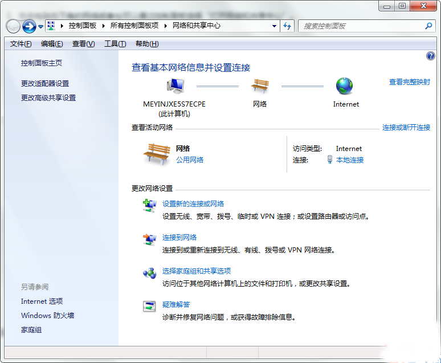The height and width of the screenshot is (363, 441).
Task: Open Windows 防火墙 from sidebar
Action: [47, 316]
